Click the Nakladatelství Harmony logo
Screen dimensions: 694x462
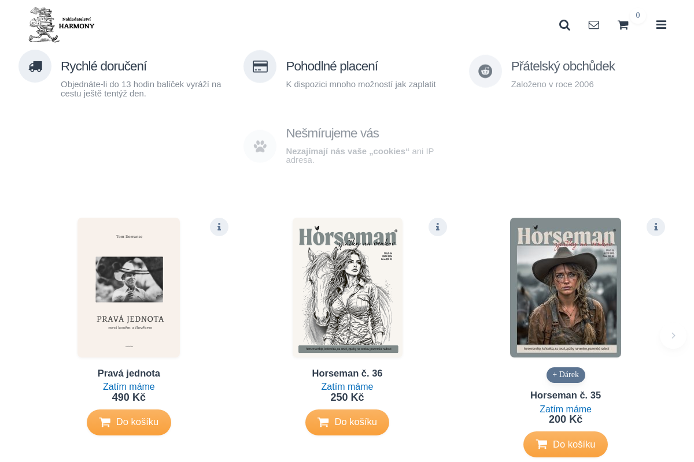coord(62,25)
